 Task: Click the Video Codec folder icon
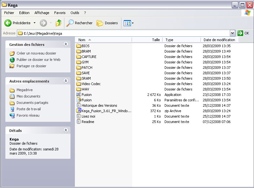tap(79, 84)
